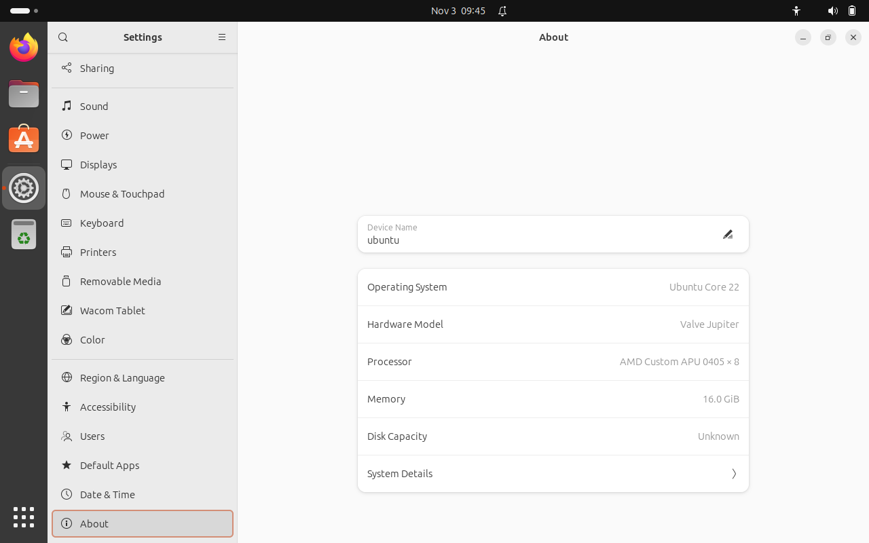869x543 pixels.
Task: Open the Displays settings panel
Action: click(x=143, y=164)
